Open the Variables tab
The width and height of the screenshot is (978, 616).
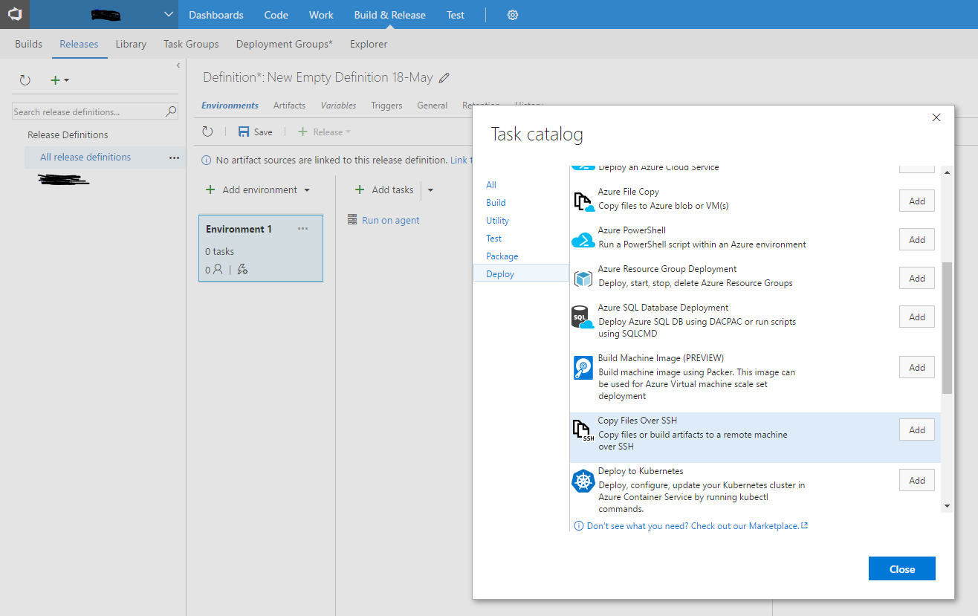coord(338,106)
